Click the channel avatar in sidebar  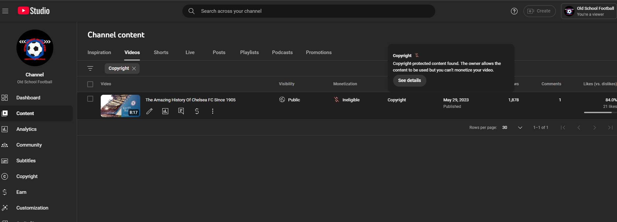pyautogui.click(x=35, y=48)
